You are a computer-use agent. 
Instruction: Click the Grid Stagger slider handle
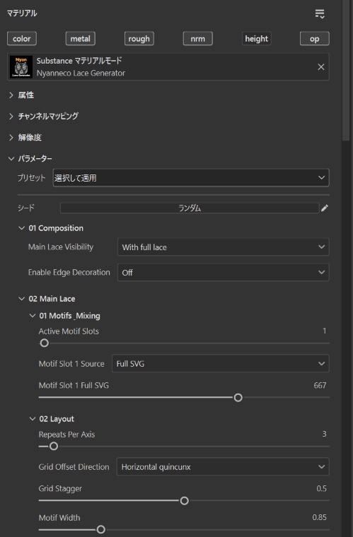(184, 501)
